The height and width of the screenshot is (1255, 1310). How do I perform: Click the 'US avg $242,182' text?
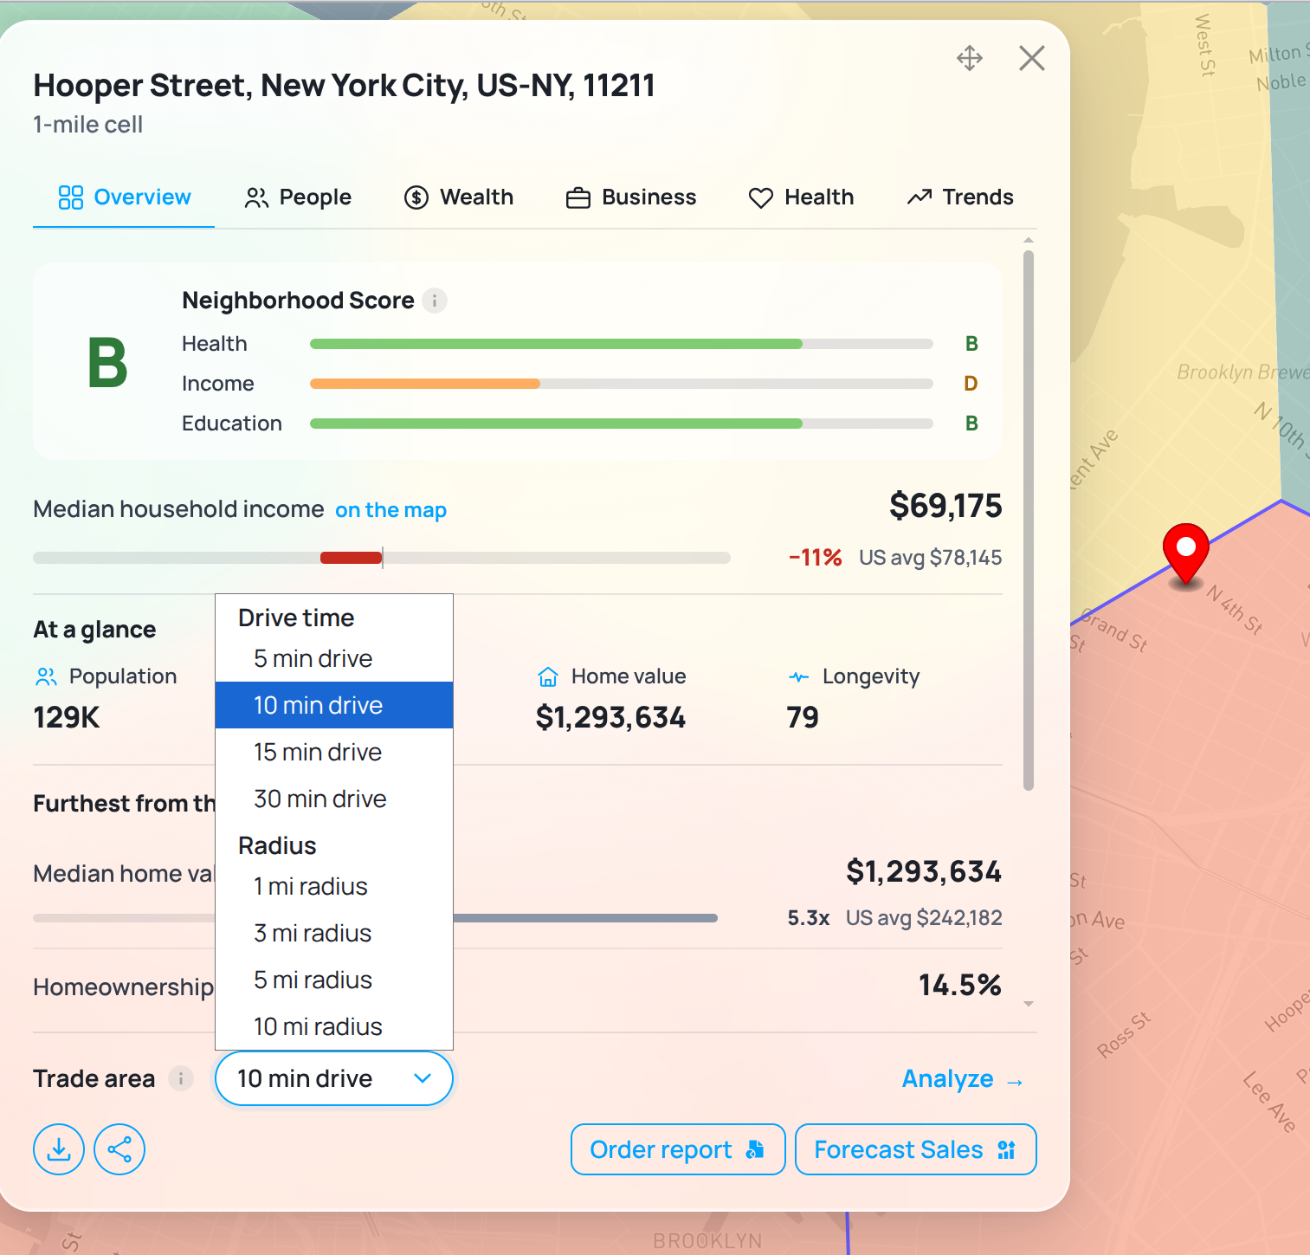[x=924, y=918]
